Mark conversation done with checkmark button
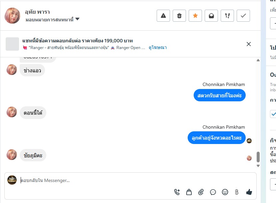The image size is (276, 203). pos(243,16)
